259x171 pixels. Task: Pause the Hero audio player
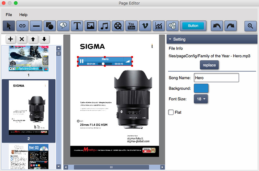[x=82, y=61]
